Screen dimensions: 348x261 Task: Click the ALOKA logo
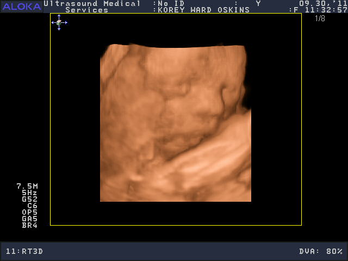21,6
